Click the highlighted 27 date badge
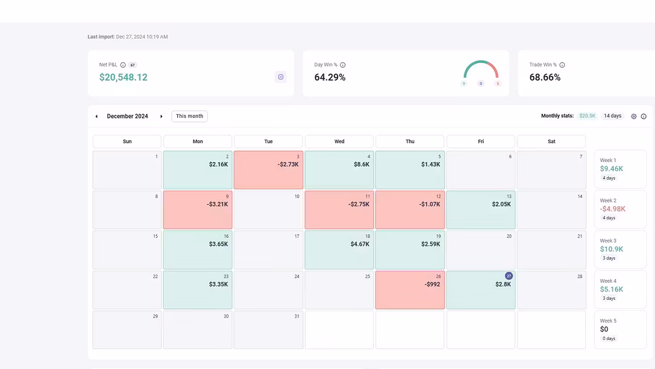655x369 pixels. point(509,276)
